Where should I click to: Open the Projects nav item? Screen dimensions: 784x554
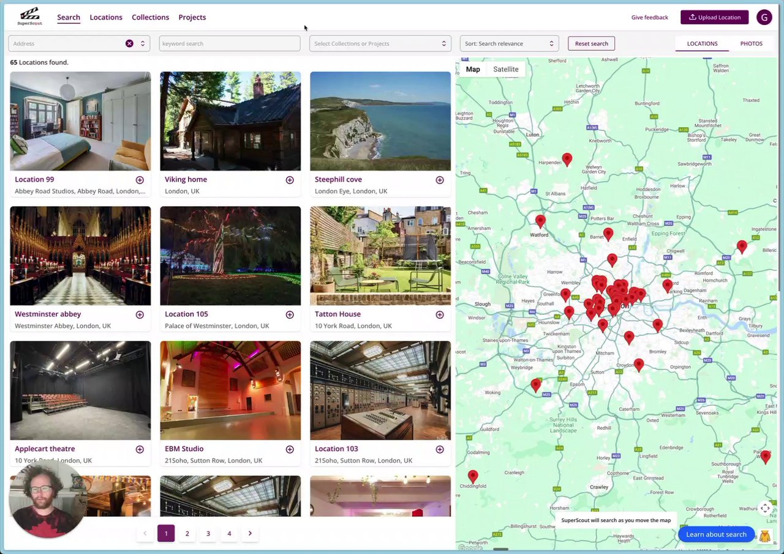[x=192, y=17]
